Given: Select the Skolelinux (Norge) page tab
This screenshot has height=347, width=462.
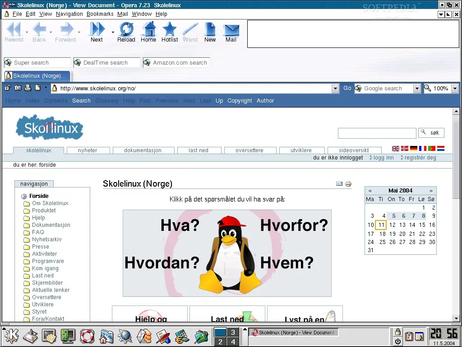Looking at the screenshot, I should click(37, 76).
